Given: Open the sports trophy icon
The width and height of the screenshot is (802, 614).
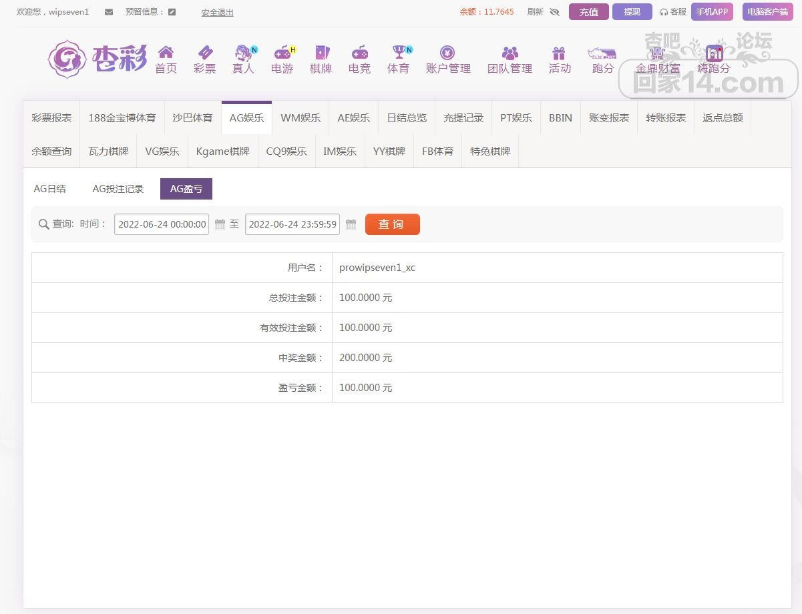Looking at the screenshot, I should click(399, 53).
